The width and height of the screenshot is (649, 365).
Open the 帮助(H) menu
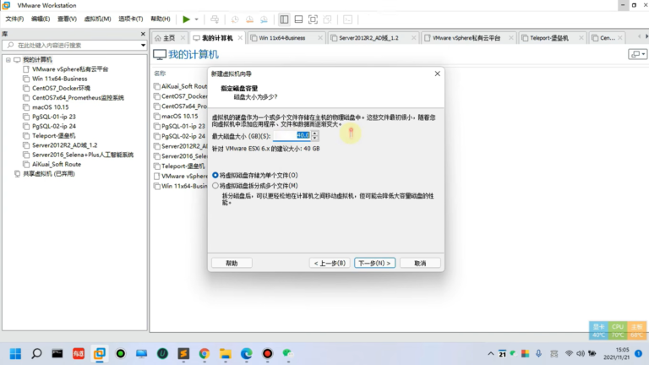pyautogui.click(x=161, y=19)
